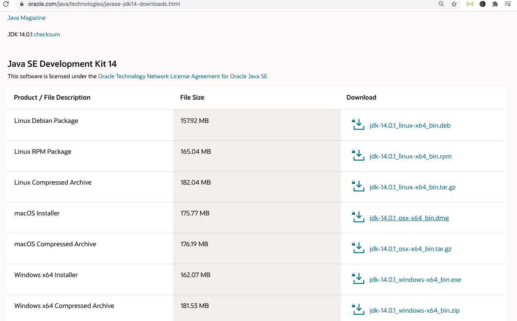This screenshot has width=517, height=321.
Task: Download jdk-14.0.1_linux-x64_bin.deb
Action: point(410,125)
